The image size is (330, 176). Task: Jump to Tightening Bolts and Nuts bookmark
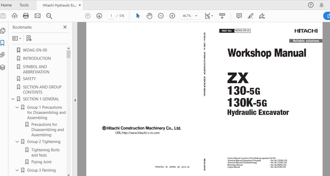(x=45, y=153)
